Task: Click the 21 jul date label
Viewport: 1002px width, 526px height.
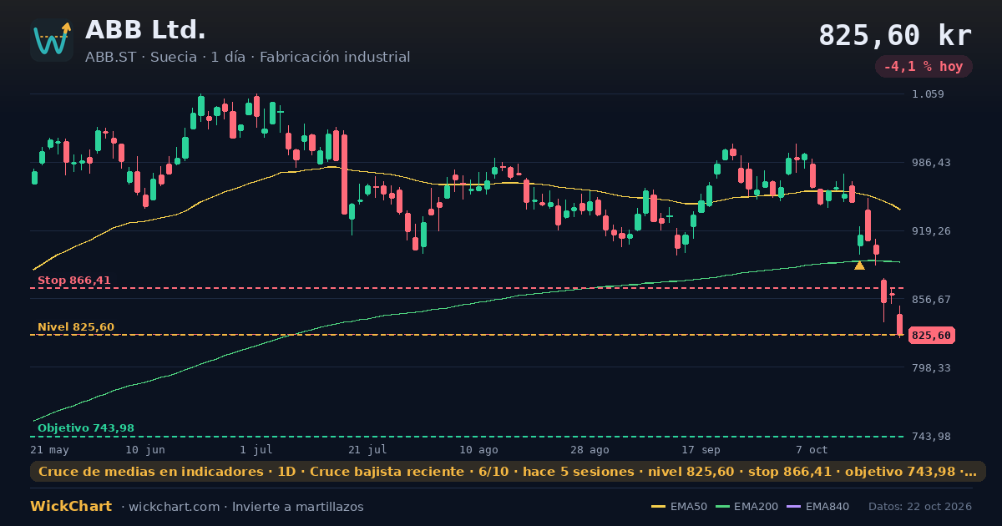Action: coord(367,449)
